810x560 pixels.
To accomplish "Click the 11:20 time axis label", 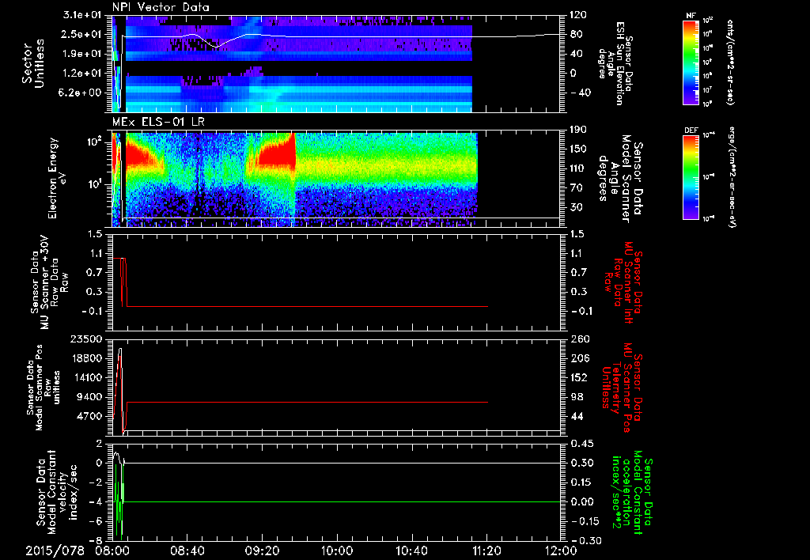I will 486,551.
